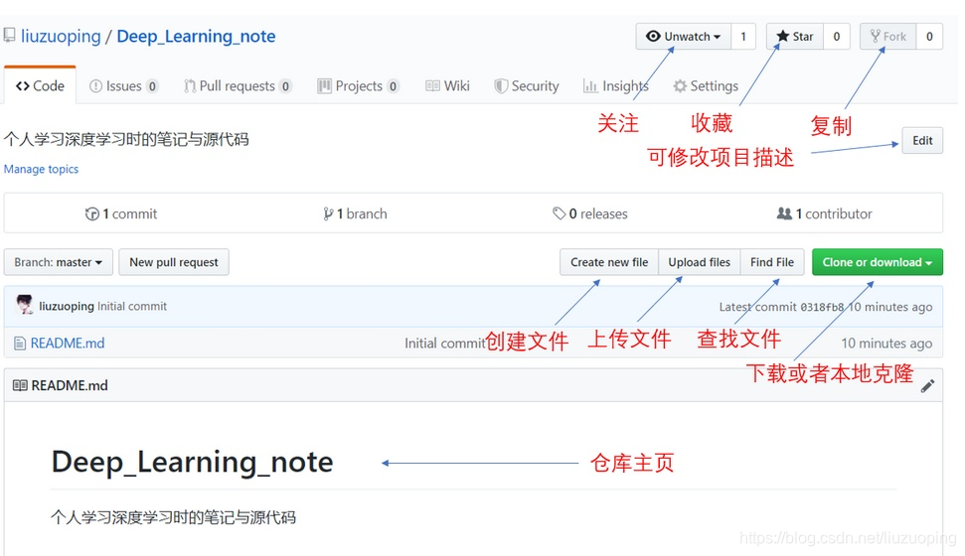Click the repository book icon beside liuzuoping
This screenshot has width=965, height=556.
click(x=9, y=36)
